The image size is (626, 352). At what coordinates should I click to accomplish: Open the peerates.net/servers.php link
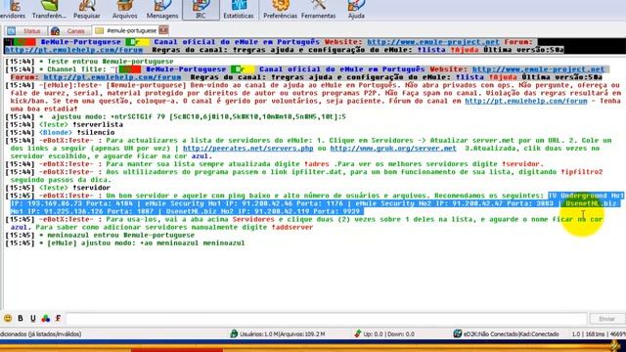tap(247, 149)
